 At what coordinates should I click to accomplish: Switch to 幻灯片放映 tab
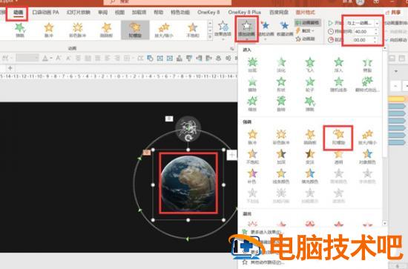[x=79, y=12]
